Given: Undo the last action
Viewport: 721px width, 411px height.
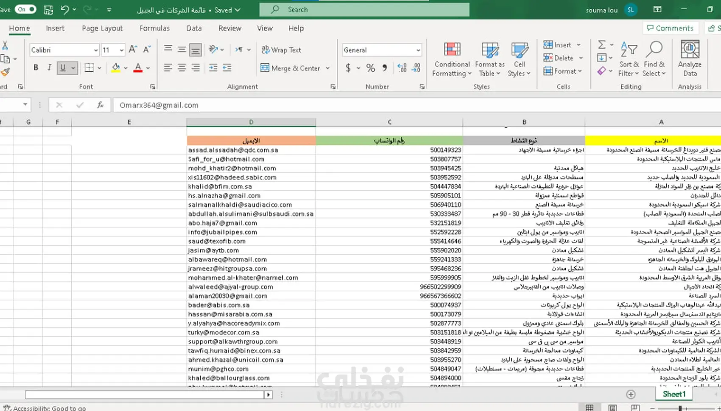Looking at the screenshot, I should click(64, 9).
